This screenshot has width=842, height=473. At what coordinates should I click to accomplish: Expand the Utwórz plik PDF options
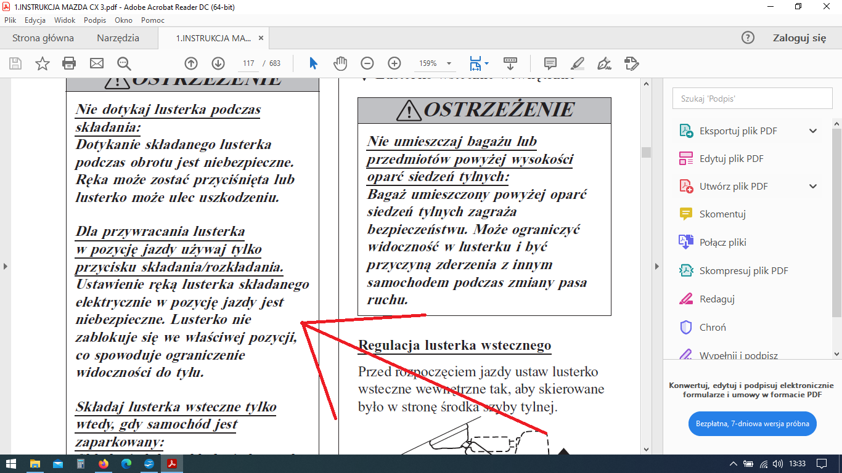click(x=813, y=186)
